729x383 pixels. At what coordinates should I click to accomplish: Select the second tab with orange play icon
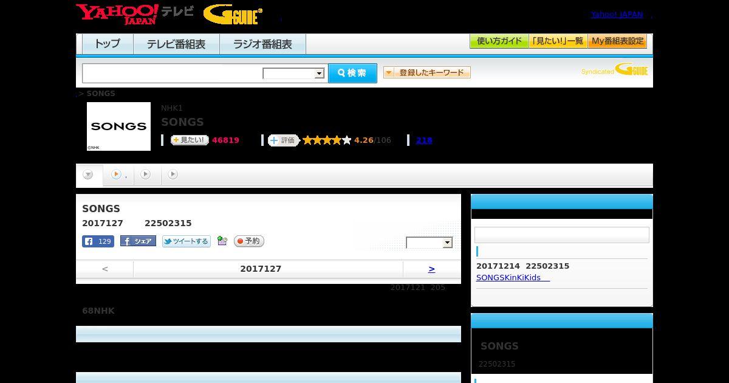pyautogui.click(x=118, y=174)
